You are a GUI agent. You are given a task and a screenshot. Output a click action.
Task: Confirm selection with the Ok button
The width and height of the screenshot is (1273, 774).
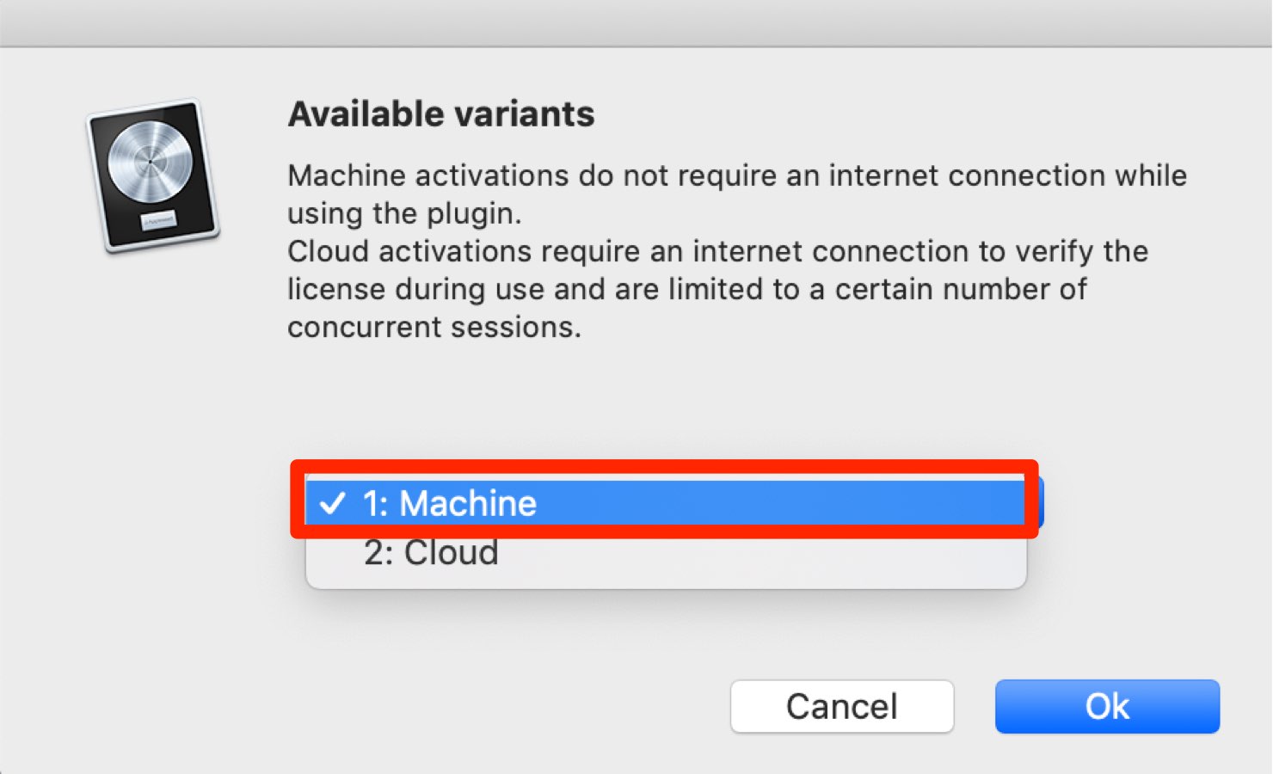click(1107, 707)
